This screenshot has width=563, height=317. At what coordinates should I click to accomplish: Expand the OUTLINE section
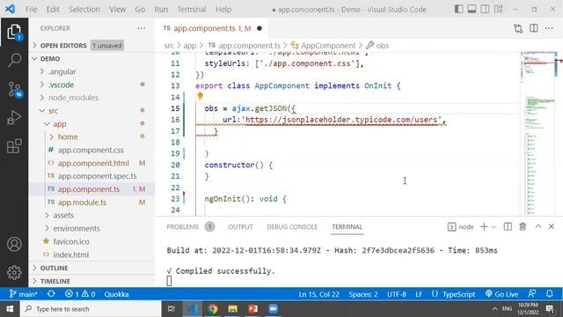click(91, 268)
